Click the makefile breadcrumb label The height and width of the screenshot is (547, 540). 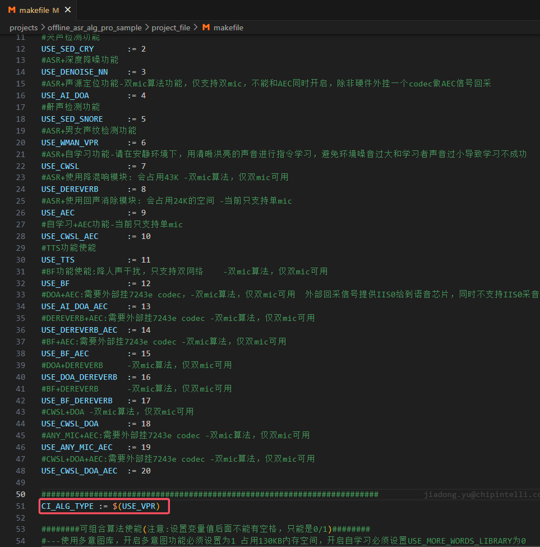pyautogui.click(x=228, y=27)
